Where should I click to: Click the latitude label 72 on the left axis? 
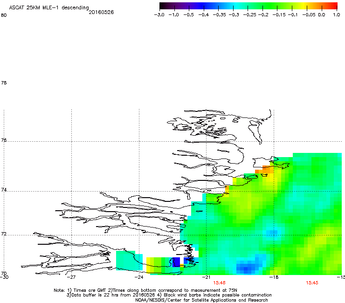tap(4, 234)
